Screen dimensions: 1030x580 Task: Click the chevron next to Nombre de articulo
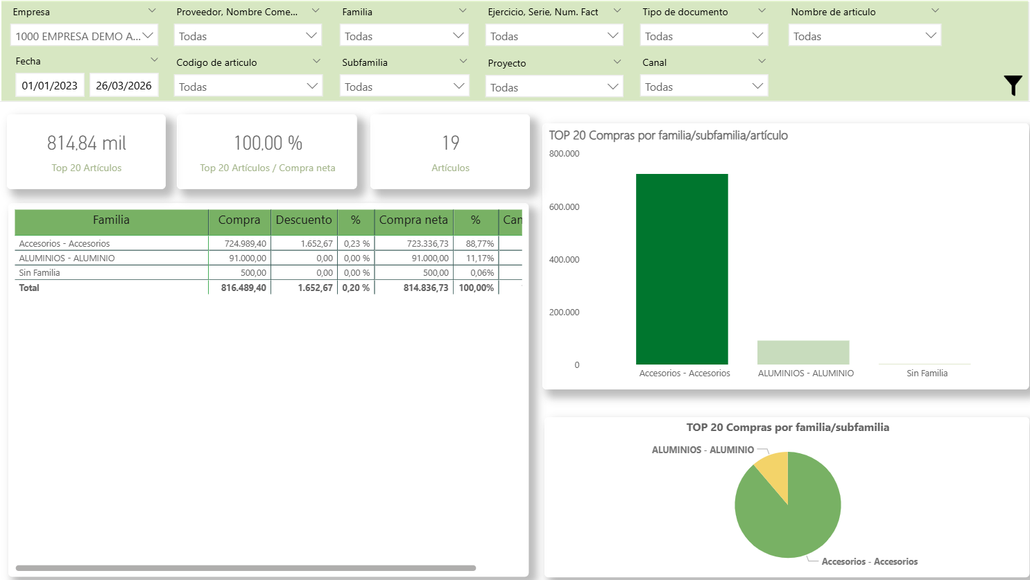(x=935, y=11)
